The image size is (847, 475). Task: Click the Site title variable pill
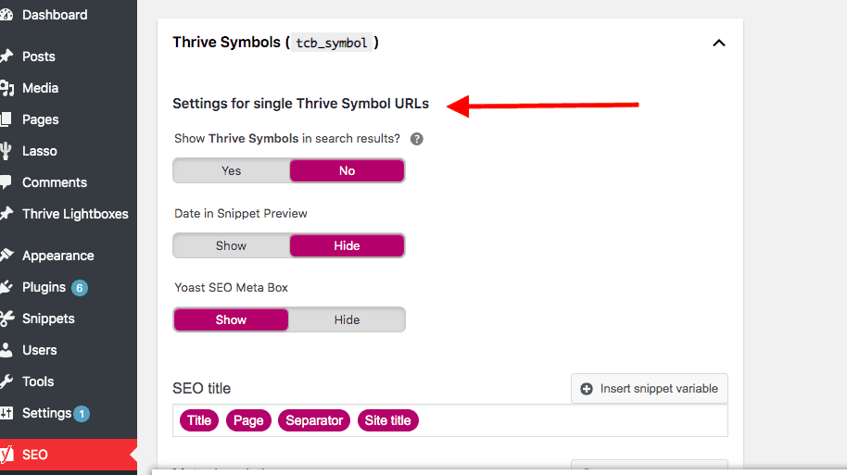click(x=388, y=420)
